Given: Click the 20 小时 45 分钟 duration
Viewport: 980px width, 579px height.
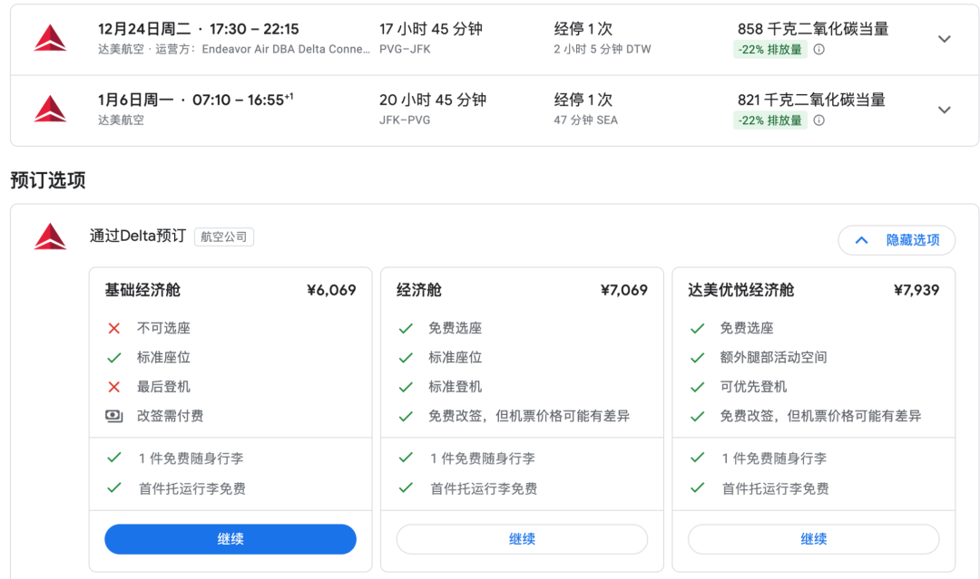Looking at the screenshot, I should coord(433,100).
